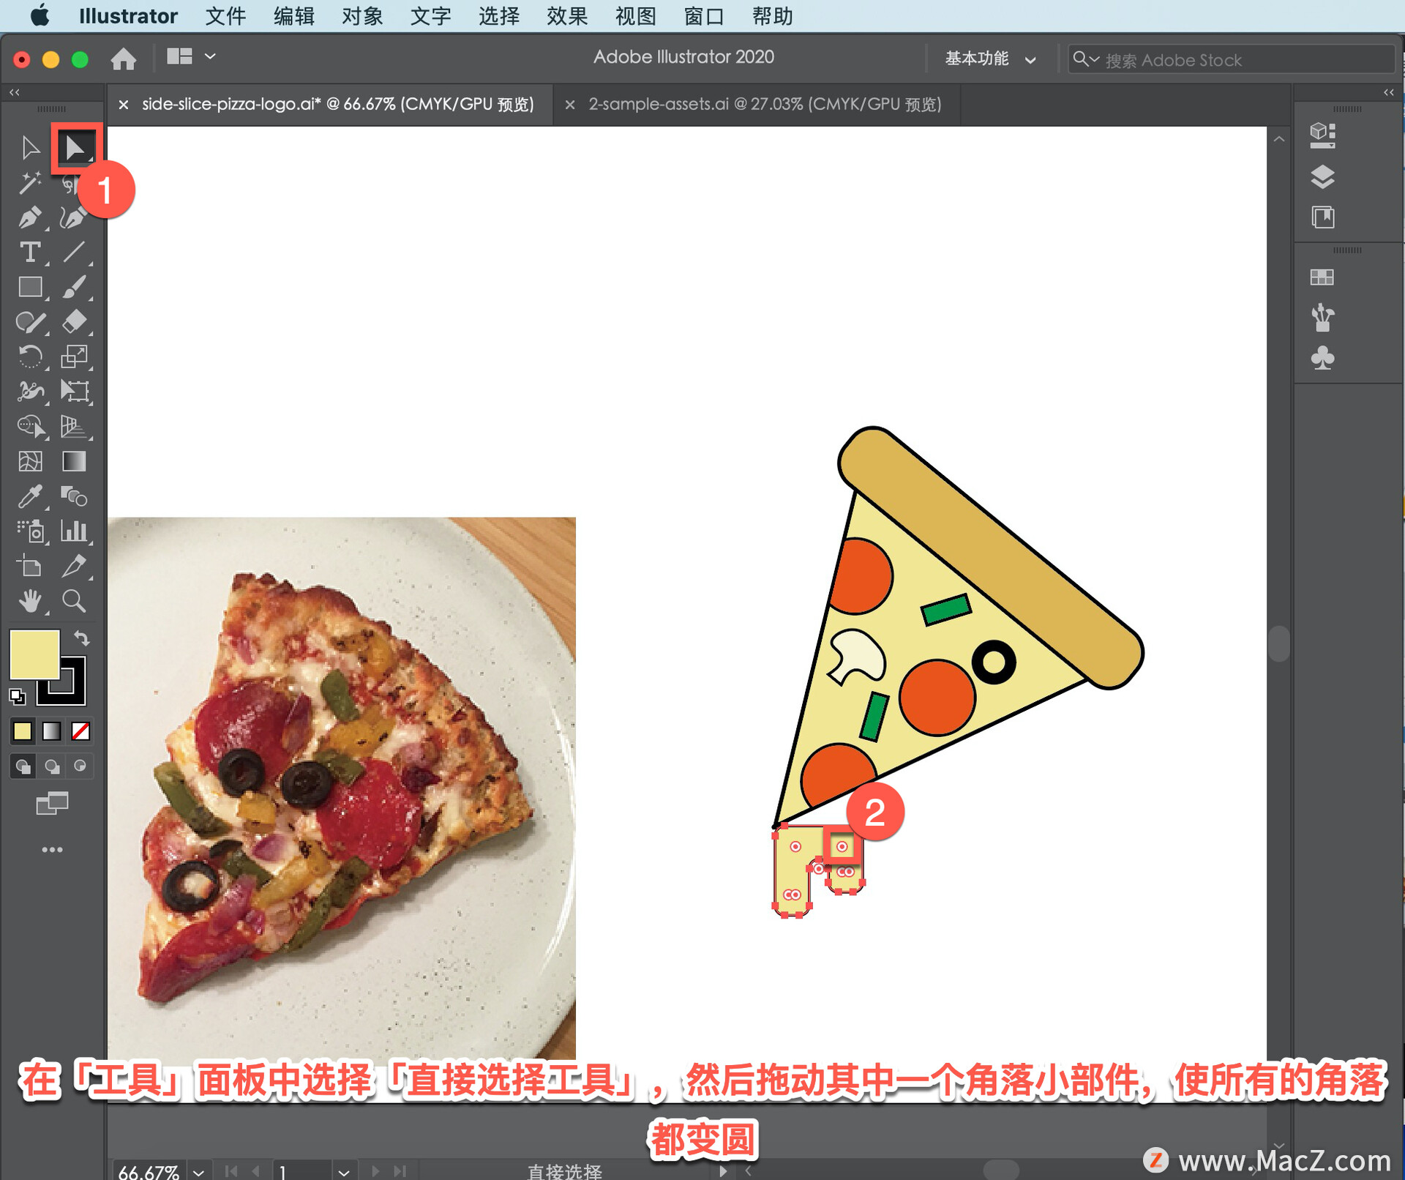Switch to 2-sample-assets.ai tab
The width and height of the screenshot is (1405, 1180).
pyautogui.click(x=765, y=104)
